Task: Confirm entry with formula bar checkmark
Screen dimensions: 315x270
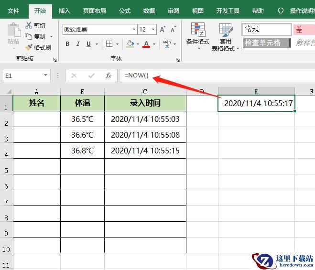Action: point(91,76)
